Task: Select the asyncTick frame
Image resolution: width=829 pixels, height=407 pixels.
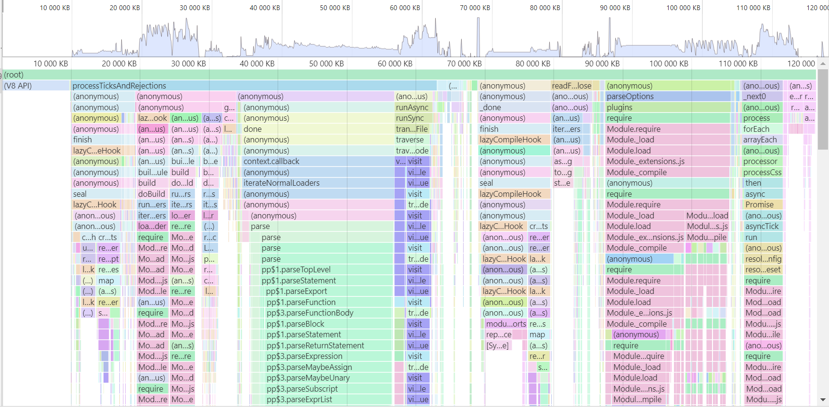Action: pos(763,226)
